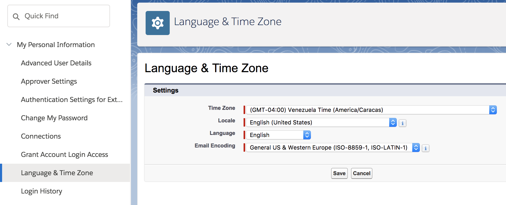Image resolution: width=506 pixels, height=205 pixels.
Task: Save the language and time zone settings
Action: 339,173
